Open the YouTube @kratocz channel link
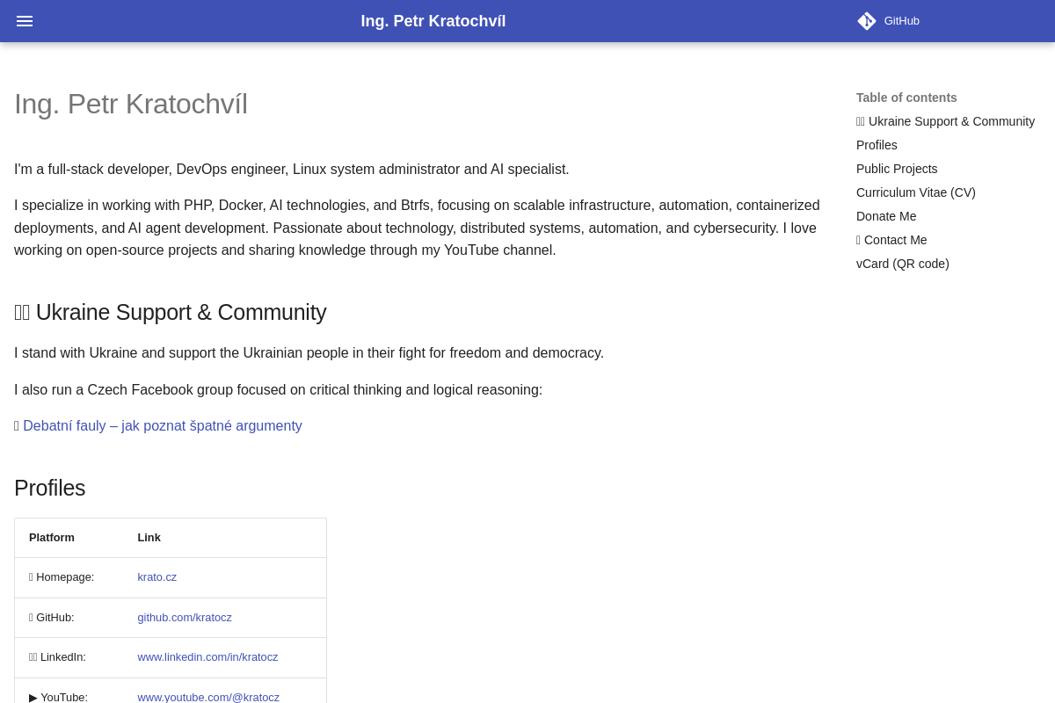This screenshot has width=1055, height=703. coord(208,697)
